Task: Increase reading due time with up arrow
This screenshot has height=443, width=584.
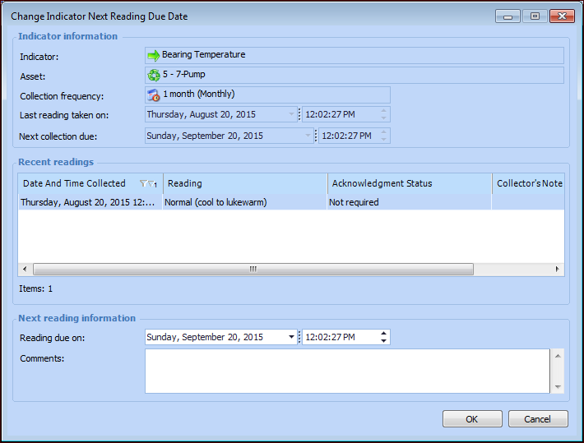Action: click(383, 334)
